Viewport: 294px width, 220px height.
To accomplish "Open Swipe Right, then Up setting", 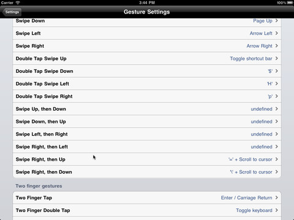I will pyautogui.click(x=147, y=159).
